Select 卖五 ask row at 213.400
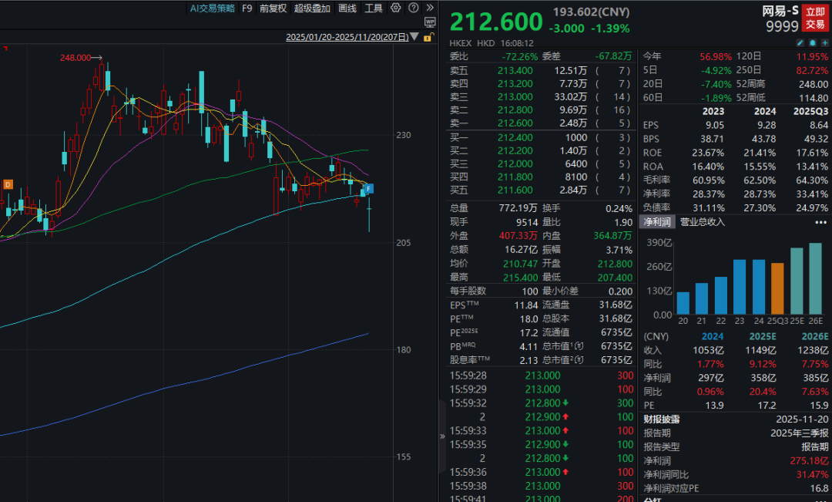 [541, 71]
